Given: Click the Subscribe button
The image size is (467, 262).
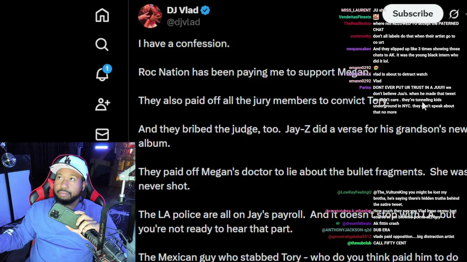Looking at the screenshot, I should point(413,14).
